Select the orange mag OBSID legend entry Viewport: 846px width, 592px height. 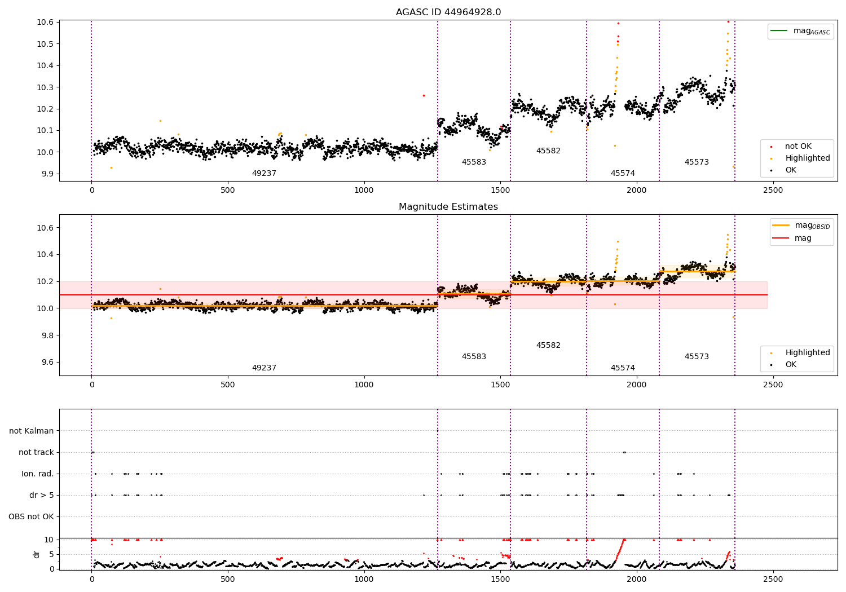coord(800,226)
